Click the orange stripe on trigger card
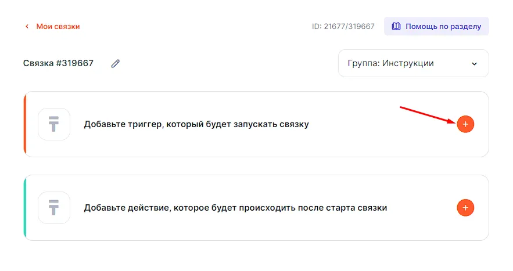Viewport: 513px width, 271px height. point(25,124)
